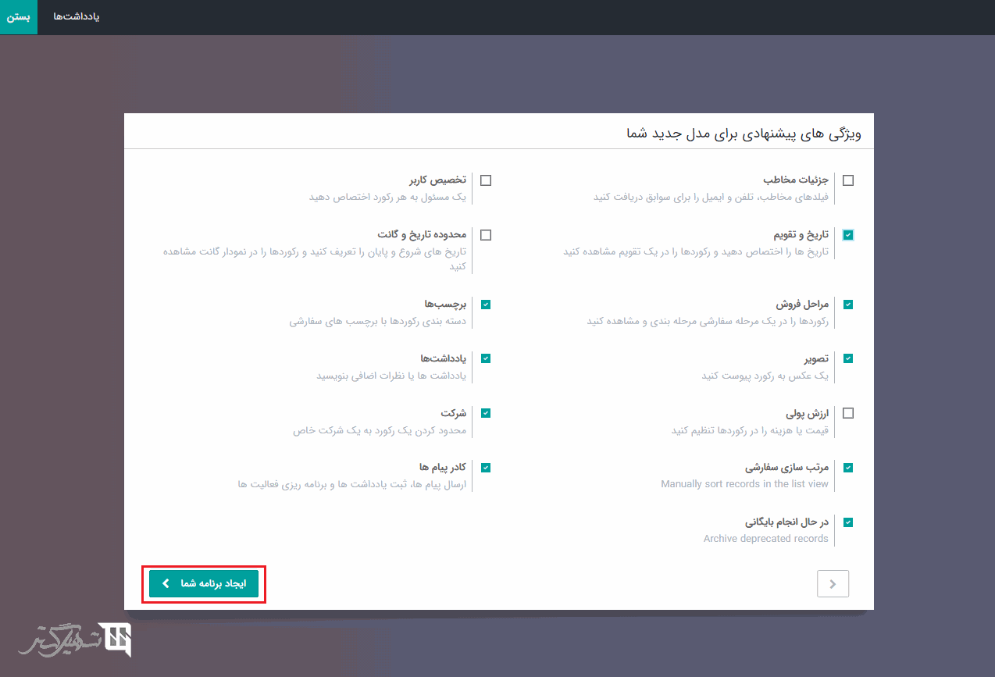The height and width of the screenshot is (677, 995).
Task: Uncheck the تصویر checkbox
Action: click(x=848, y=359)
